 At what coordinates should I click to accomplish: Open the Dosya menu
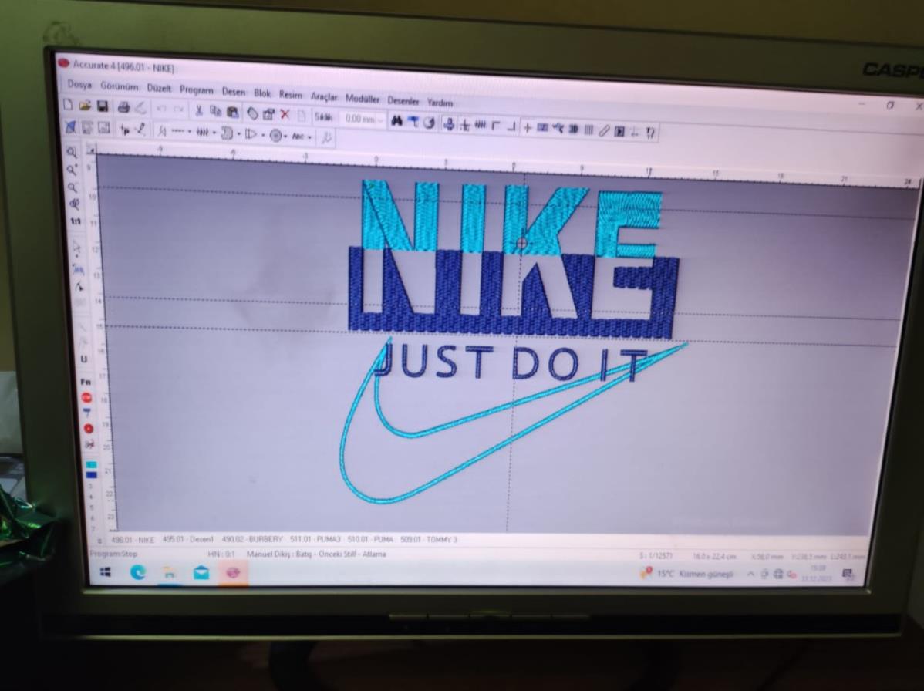(79, 84)
